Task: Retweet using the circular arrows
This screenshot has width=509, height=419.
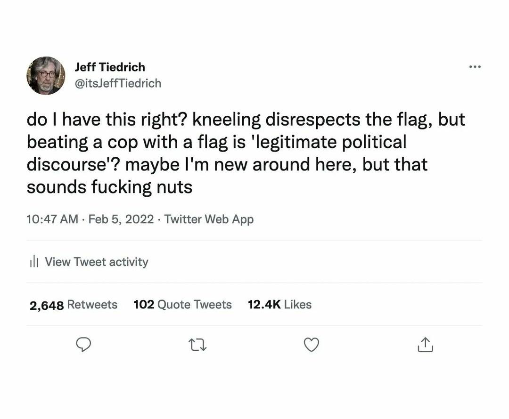Action: 198,345
